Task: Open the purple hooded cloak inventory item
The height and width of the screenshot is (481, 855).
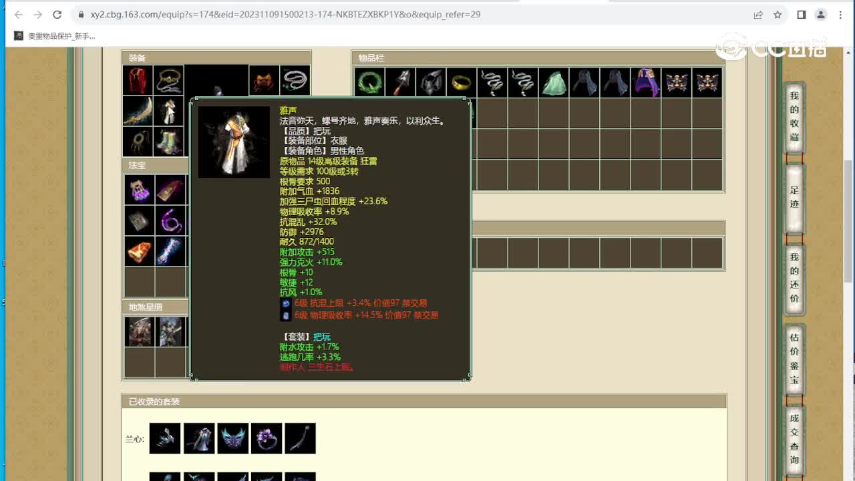Action: (646, 82)
